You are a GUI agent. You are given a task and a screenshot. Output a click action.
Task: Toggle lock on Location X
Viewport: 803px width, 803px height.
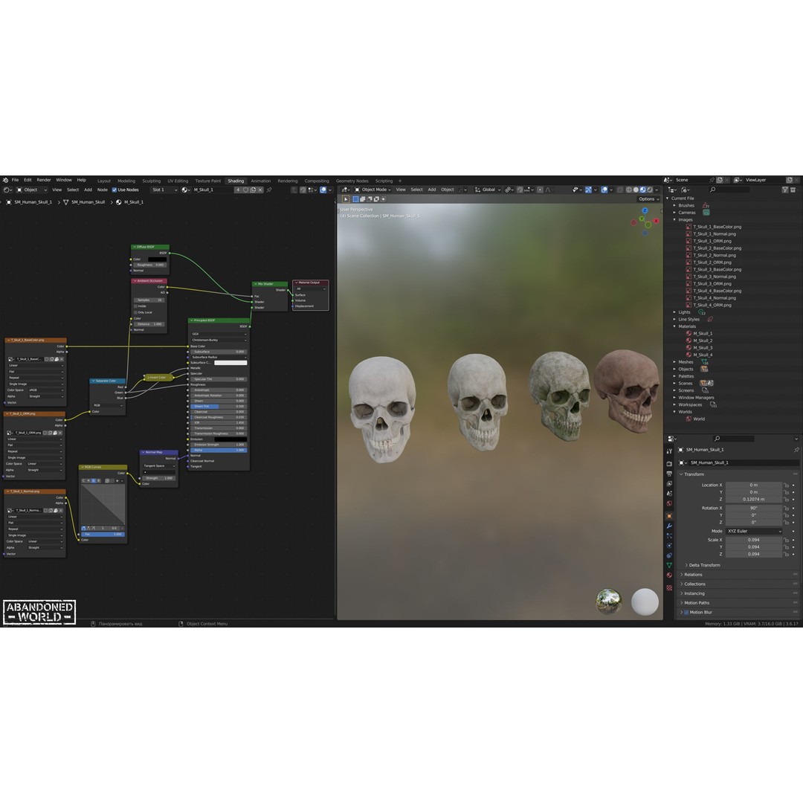point(786,485)
